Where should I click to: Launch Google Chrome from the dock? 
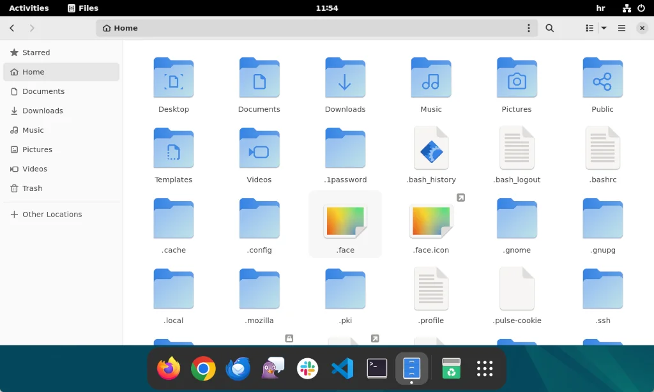[203, 368]
